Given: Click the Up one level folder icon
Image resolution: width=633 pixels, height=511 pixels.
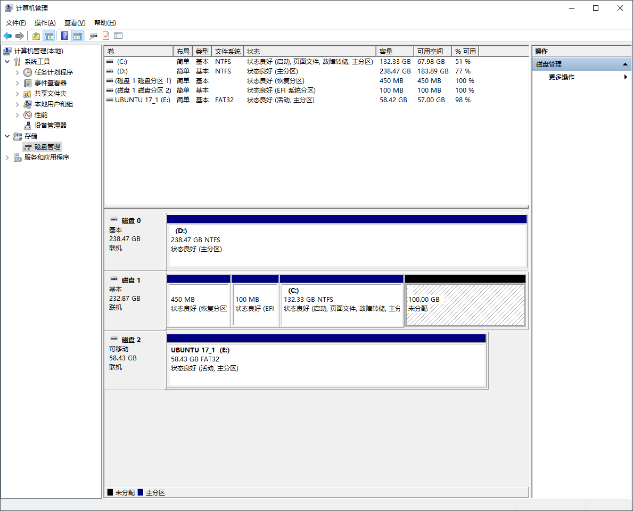Looking at the screenshot, I should tap(36, 36).
